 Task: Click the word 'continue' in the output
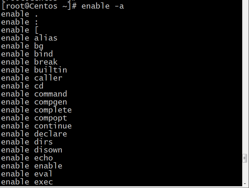click(x=53, y=126)
